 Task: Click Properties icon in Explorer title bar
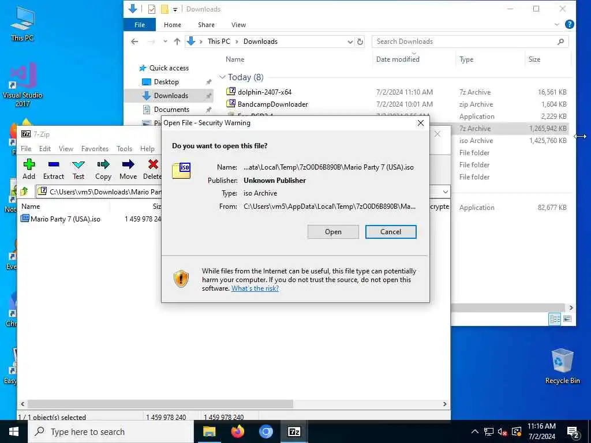(152, 9)
